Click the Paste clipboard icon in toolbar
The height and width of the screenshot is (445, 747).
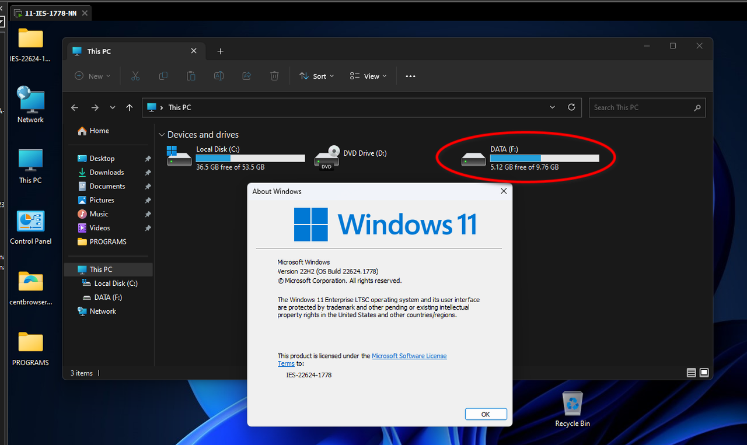pos(191,76)
